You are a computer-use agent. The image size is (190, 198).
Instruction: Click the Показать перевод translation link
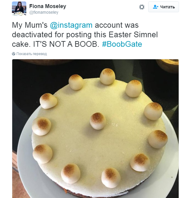click(31, 54)
